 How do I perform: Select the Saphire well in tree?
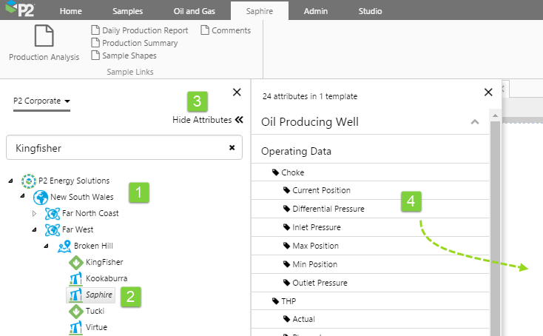point(99,295)
